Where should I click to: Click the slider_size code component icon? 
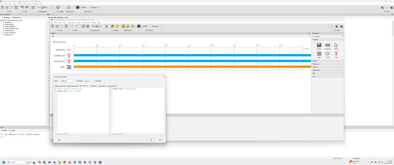pos(69,50)
